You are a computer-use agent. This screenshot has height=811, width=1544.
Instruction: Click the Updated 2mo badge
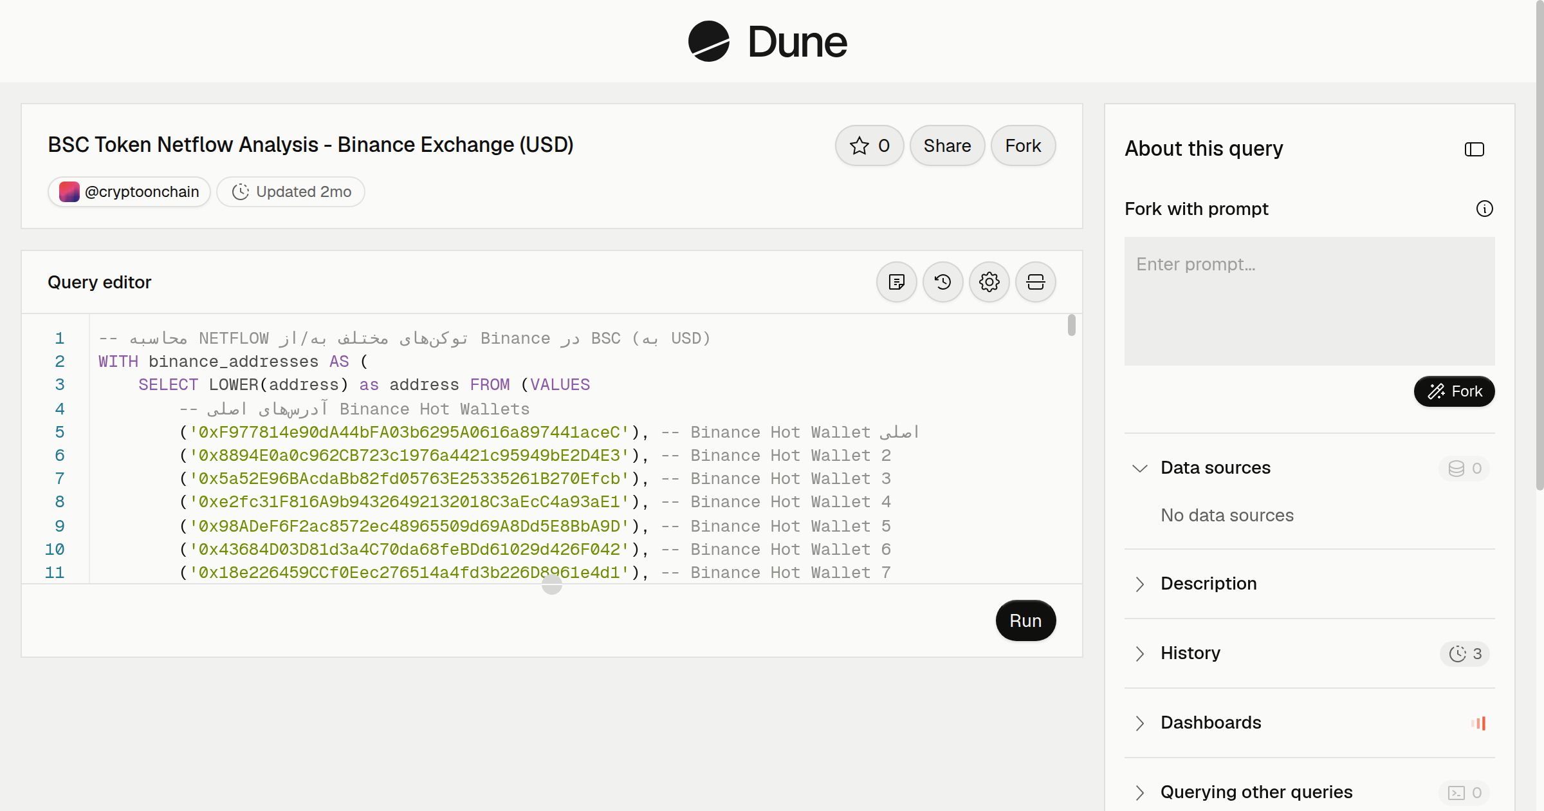[x=291, y=192]
